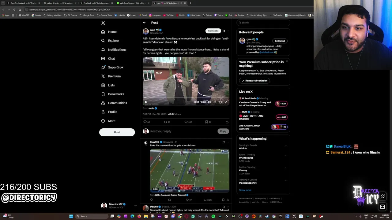Screen dimensions: 392x220
Task: Reload the page in browser toolbar
Action: coord(14,9)
